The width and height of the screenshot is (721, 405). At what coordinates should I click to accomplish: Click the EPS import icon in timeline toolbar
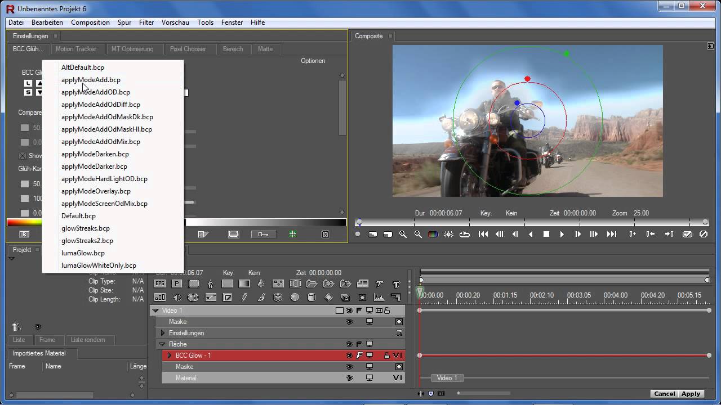pos(160,284)
